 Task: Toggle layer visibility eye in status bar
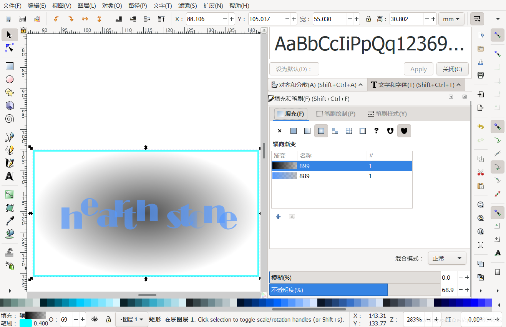(x=95, y=319)
